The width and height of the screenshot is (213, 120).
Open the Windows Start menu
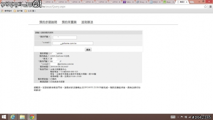[x=4, y=117]
